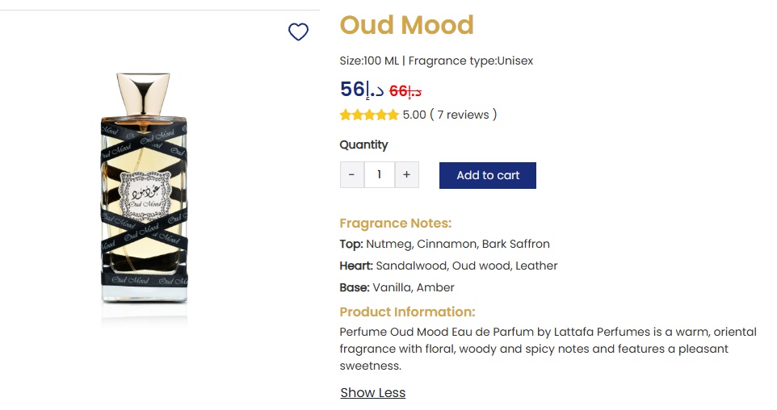The image size is (777, 410).
Task: Click the Base notes Vanilla, Amber line
Action: click(397, 287)
